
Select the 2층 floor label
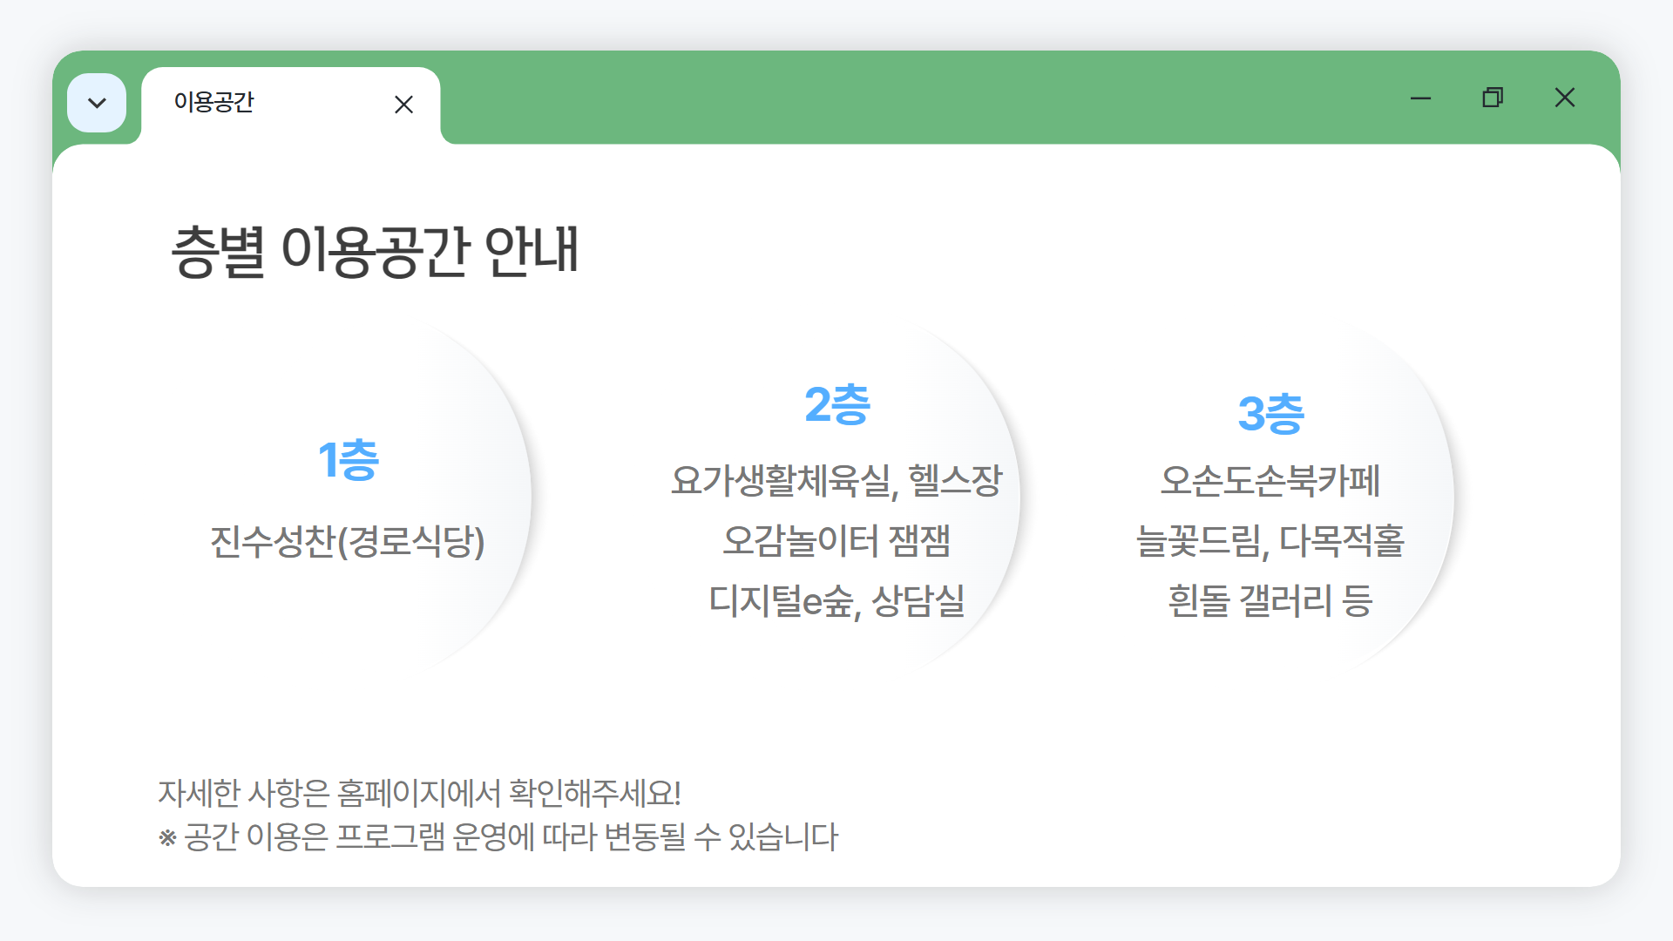[836, 404]
